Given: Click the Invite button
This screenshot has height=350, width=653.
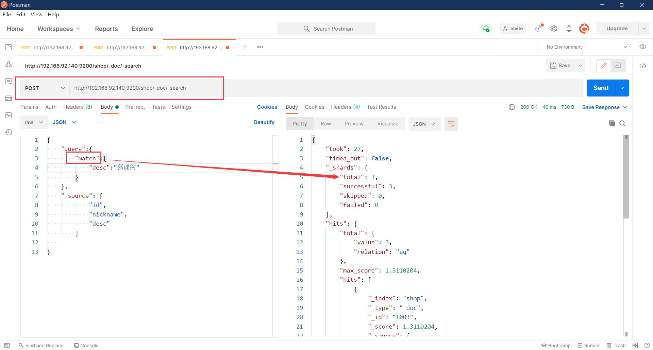Looking at the screenshot, I should pyautogui.click(x=513, y=29).
